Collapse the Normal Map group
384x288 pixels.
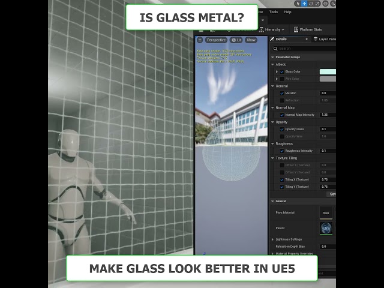coord(272,108)
